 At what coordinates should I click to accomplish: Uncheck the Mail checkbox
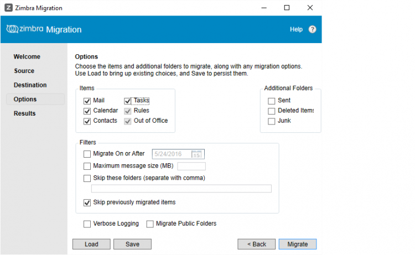point(87,101)
